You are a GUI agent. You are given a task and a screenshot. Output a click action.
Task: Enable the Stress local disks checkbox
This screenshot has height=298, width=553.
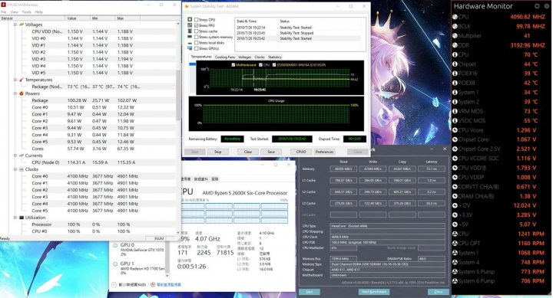click(197, 43)
